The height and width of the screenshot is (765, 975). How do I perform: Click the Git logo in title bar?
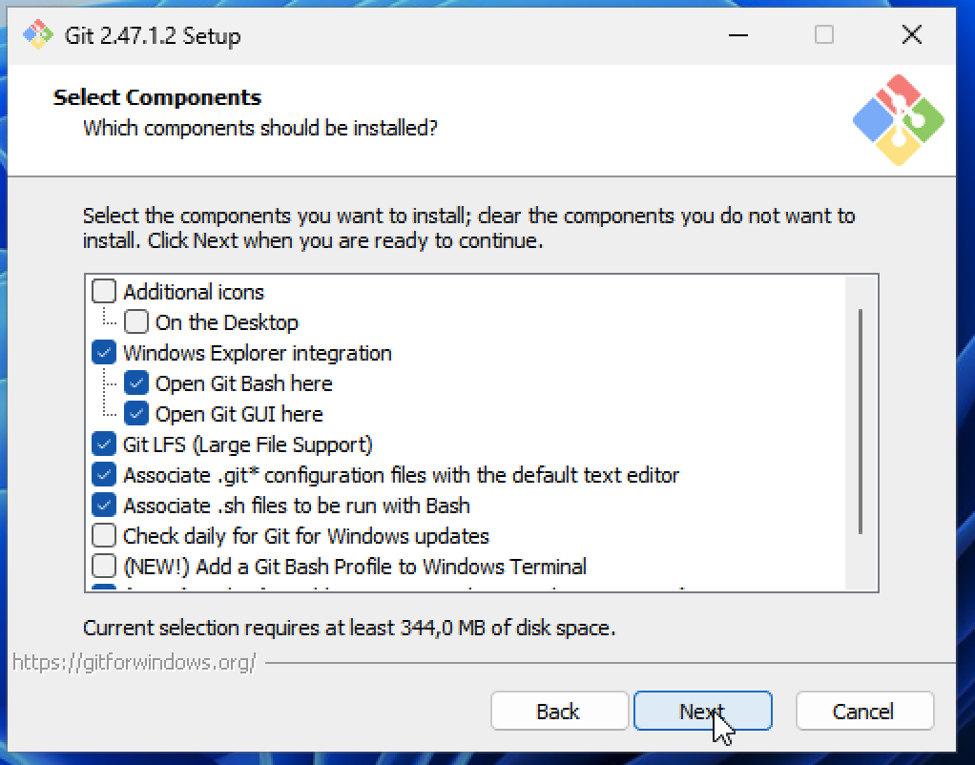(38, 34)
